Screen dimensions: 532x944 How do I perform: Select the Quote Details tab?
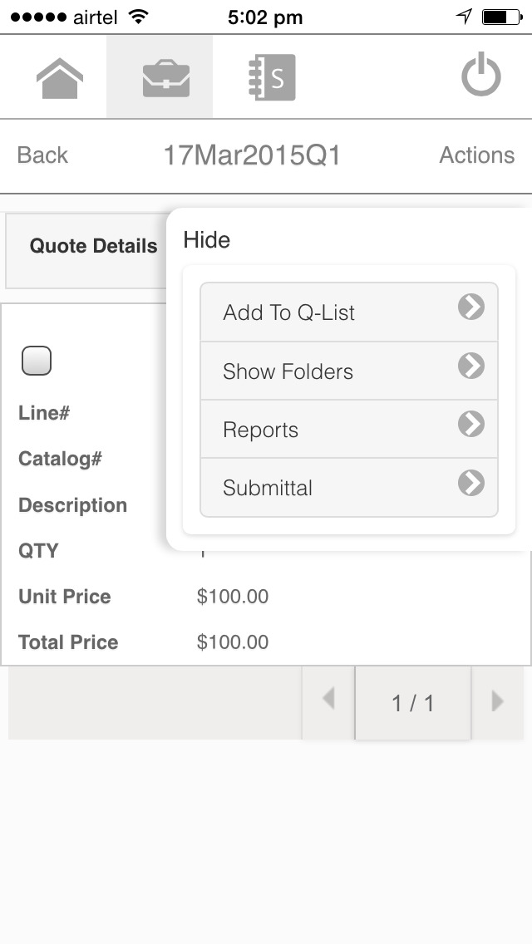pyautogui.click(x=93, y=246)
